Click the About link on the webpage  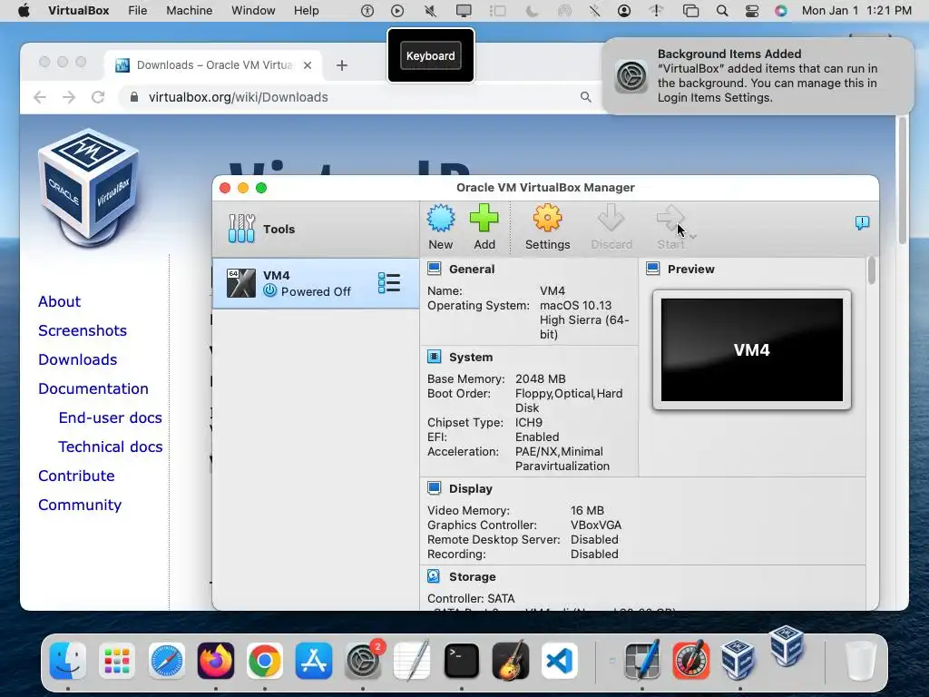59,301
